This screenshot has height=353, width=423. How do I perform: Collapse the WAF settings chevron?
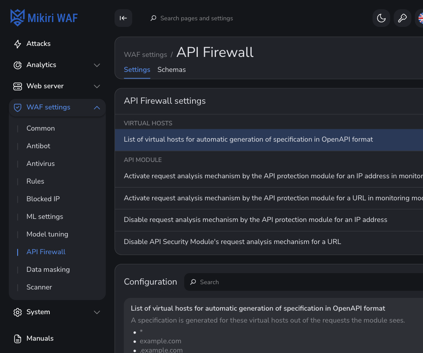(97, 108)
